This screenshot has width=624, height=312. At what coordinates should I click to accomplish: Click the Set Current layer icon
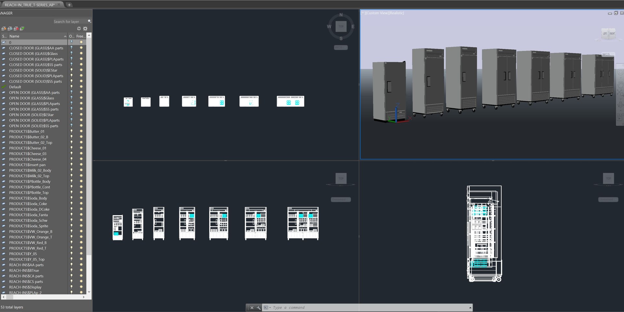tap(22, 29)
